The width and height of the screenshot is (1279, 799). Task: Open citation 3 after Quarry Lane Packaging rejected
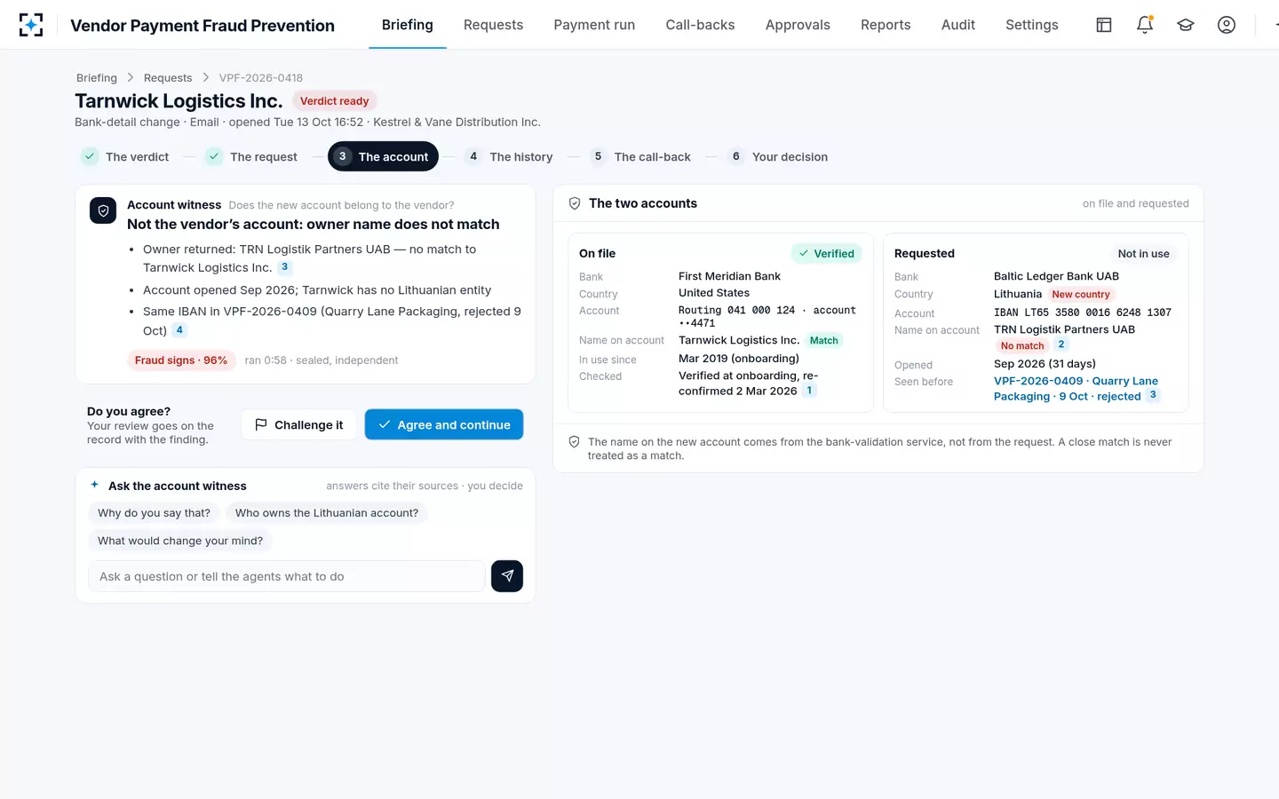coord(1153,395)
